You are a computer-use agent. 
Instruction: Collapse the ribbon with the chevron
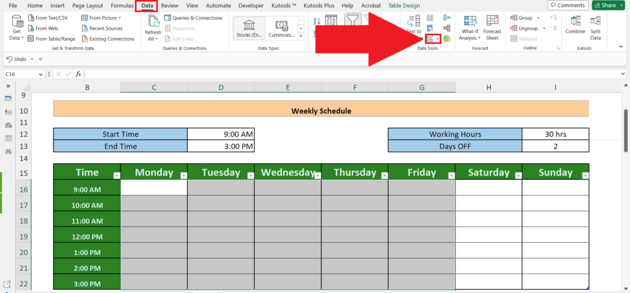(x=621, y=47)
